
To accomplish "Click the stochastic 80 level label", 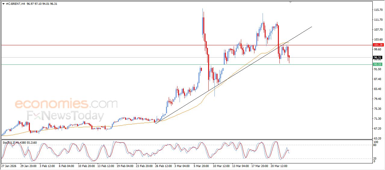I will pos(375,145).
